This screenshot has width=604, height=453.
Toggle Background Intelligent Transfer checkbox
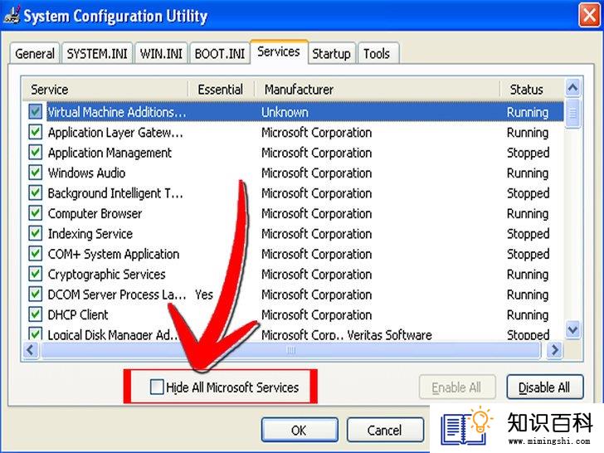click(x=36, y=192)
